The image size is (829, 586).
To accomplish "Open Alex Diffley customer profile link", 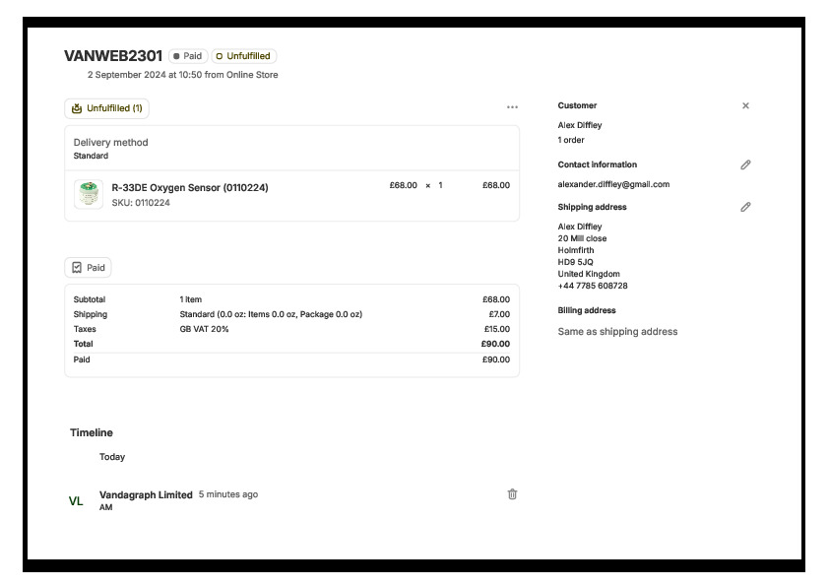I will pos(579,125).
